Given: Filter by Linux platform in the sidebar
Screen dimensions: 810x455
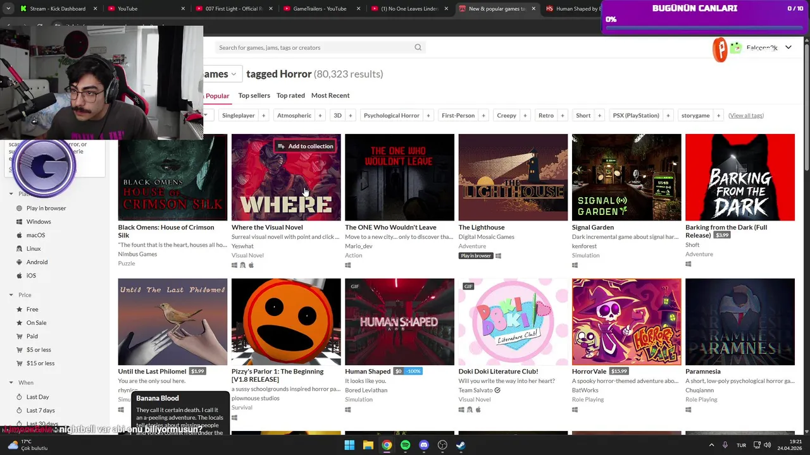Looking at the screenshot, I should pyautogui.click(x=34, y=249).
